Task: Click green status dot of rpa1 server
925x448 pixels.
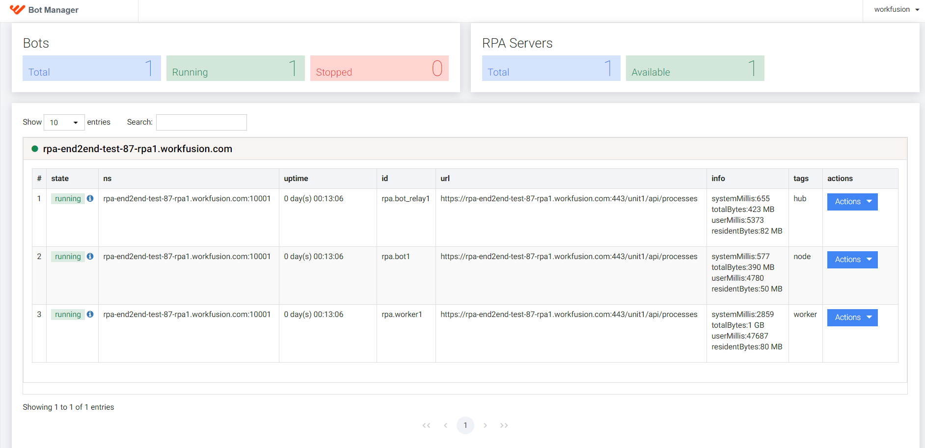Action: pyautogui.click(x=35, y=149)
